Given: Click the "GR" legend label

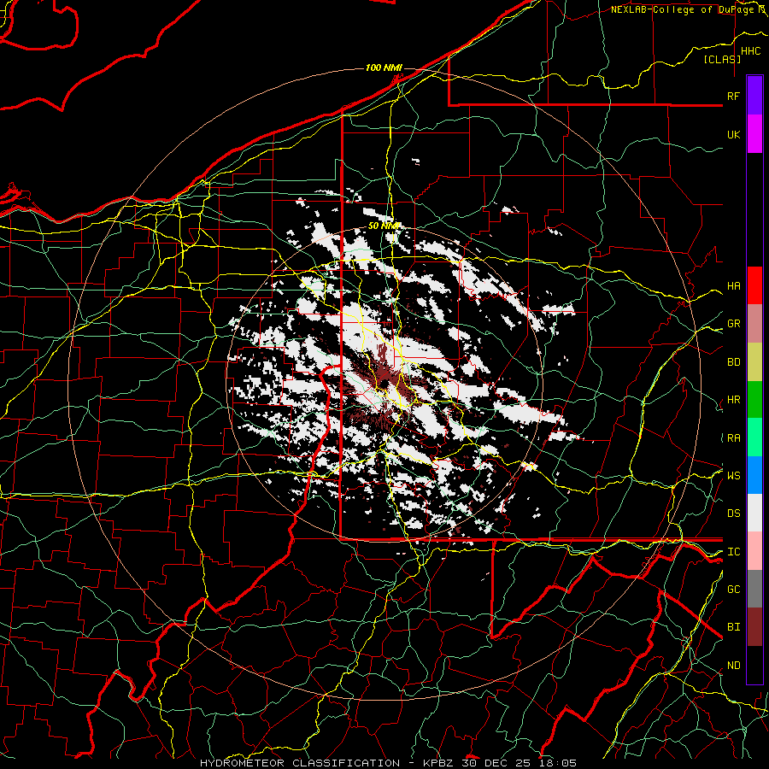Looking at the screenshot, I should [x=733, y=324].
